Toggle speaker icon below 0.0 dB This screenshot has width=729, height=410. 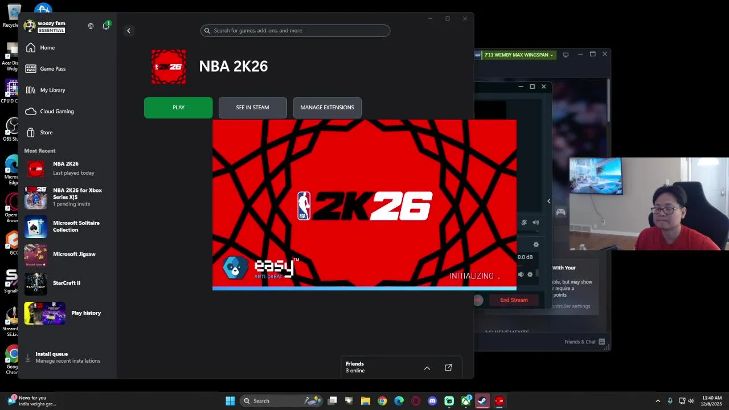click(521, 274)
